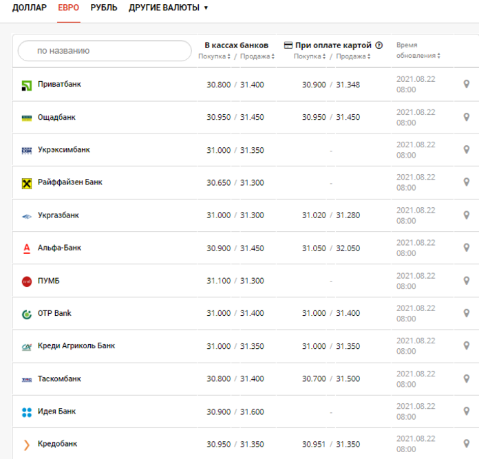The image size is (479, 459).
Task: Click the Идея Банк blue dots logo
Action: pos(27,412)
